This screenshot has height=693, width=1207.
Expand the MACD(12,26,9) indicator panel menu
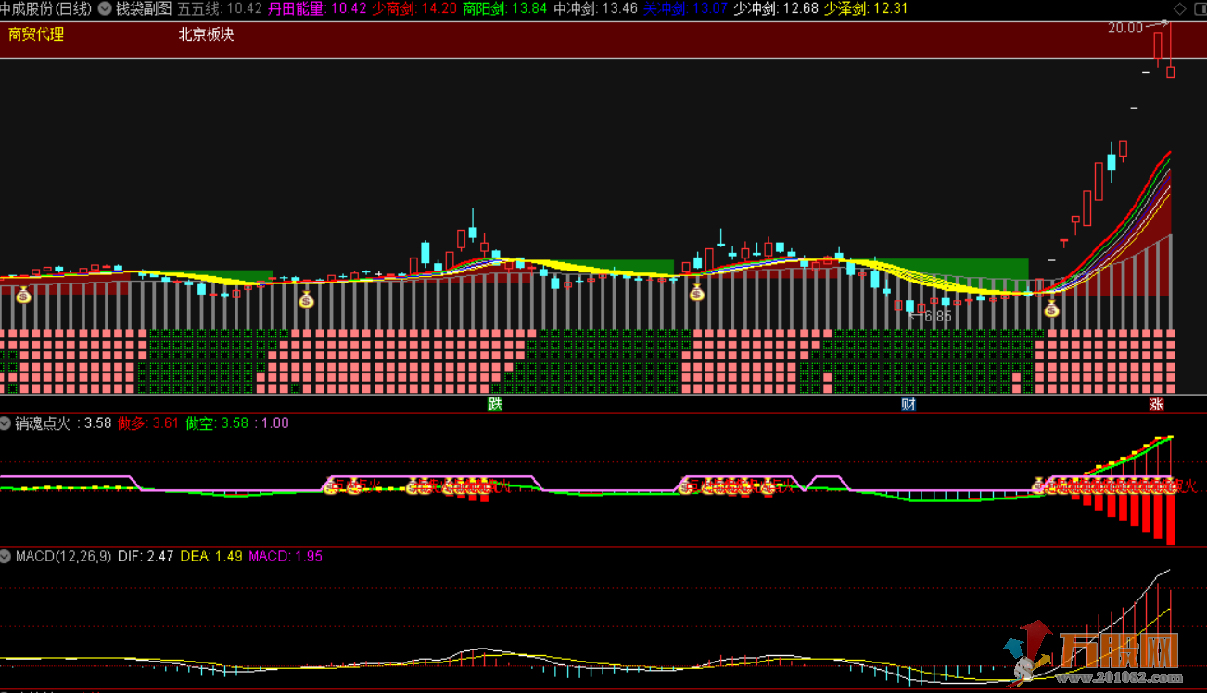pyautogui.click(x=6, y=557)
